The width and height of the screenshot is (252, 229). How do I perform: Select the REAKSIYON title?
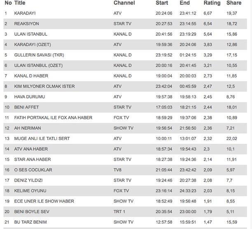26,23
